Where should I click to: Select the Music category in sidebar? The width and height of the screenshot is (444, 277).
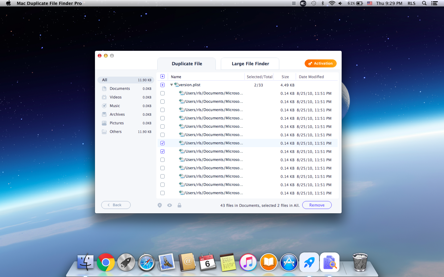115,106
